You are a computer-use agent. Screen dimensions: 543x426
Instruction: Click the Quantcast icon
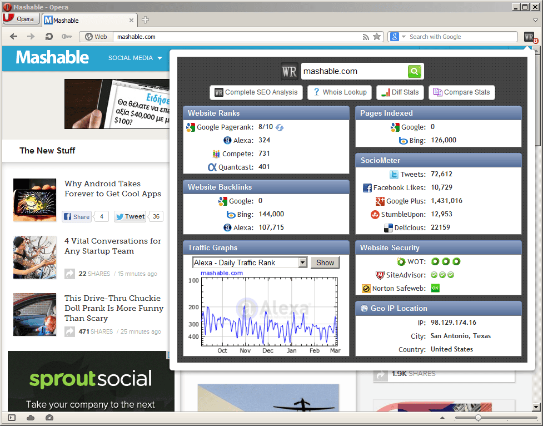pyautogui.click(x=212, y=167)
